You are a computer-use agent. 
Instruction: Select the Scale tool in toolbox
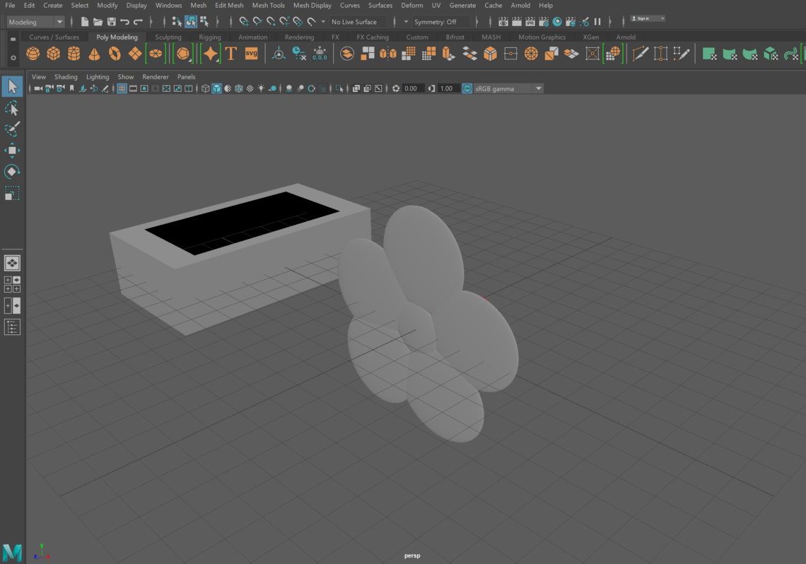[12, 194]
